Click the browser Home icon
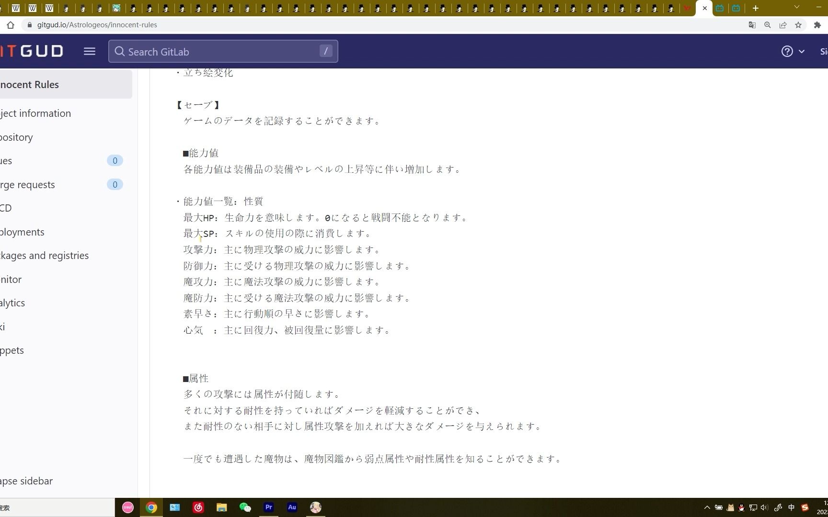The width and height of the screenshot is (828, 517). 11,25
